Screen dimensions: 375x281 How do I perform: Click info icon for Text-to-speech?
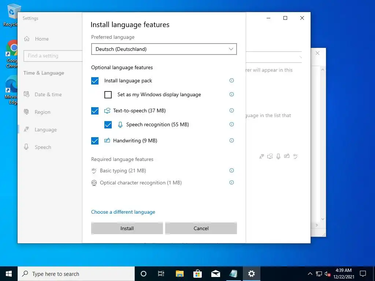pos(231,110)
